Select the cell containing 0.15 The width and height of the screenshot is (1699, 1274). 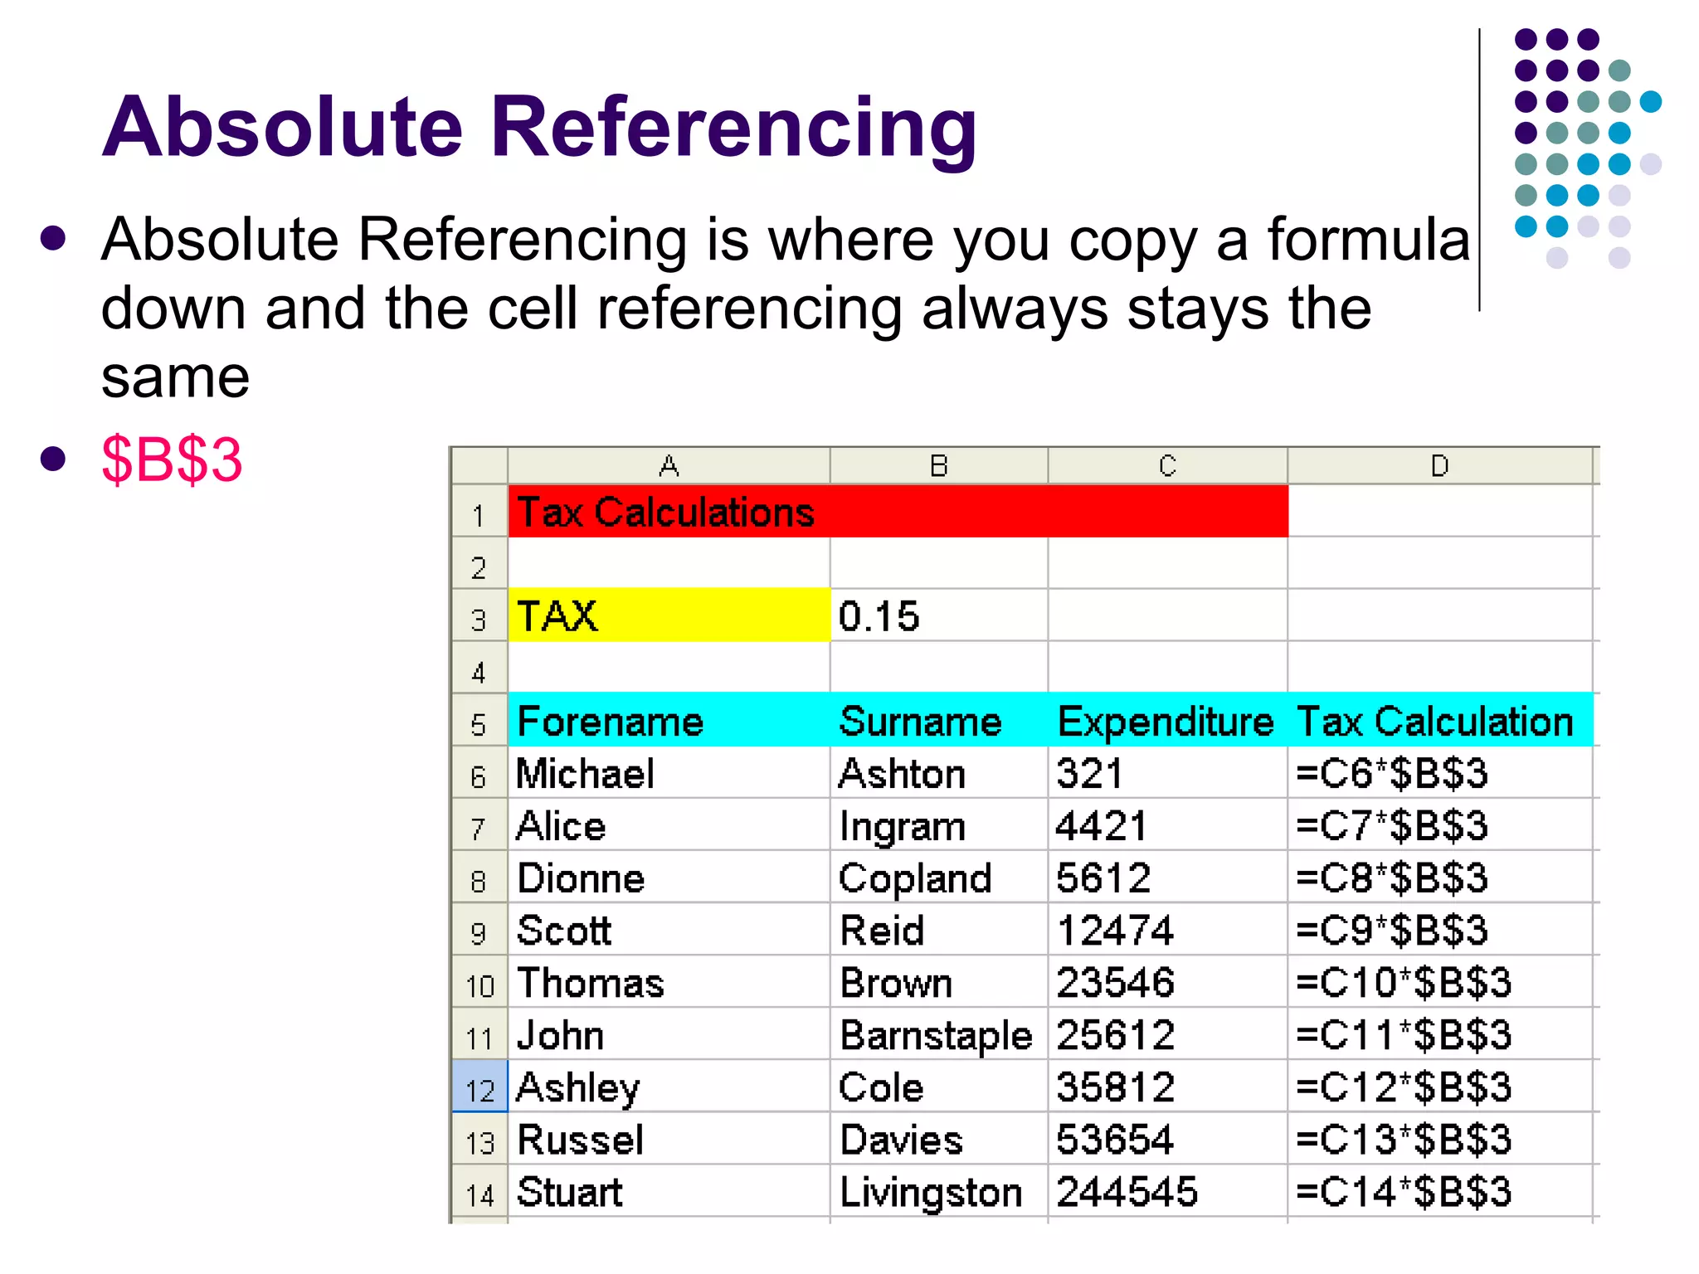coord(939,615)
